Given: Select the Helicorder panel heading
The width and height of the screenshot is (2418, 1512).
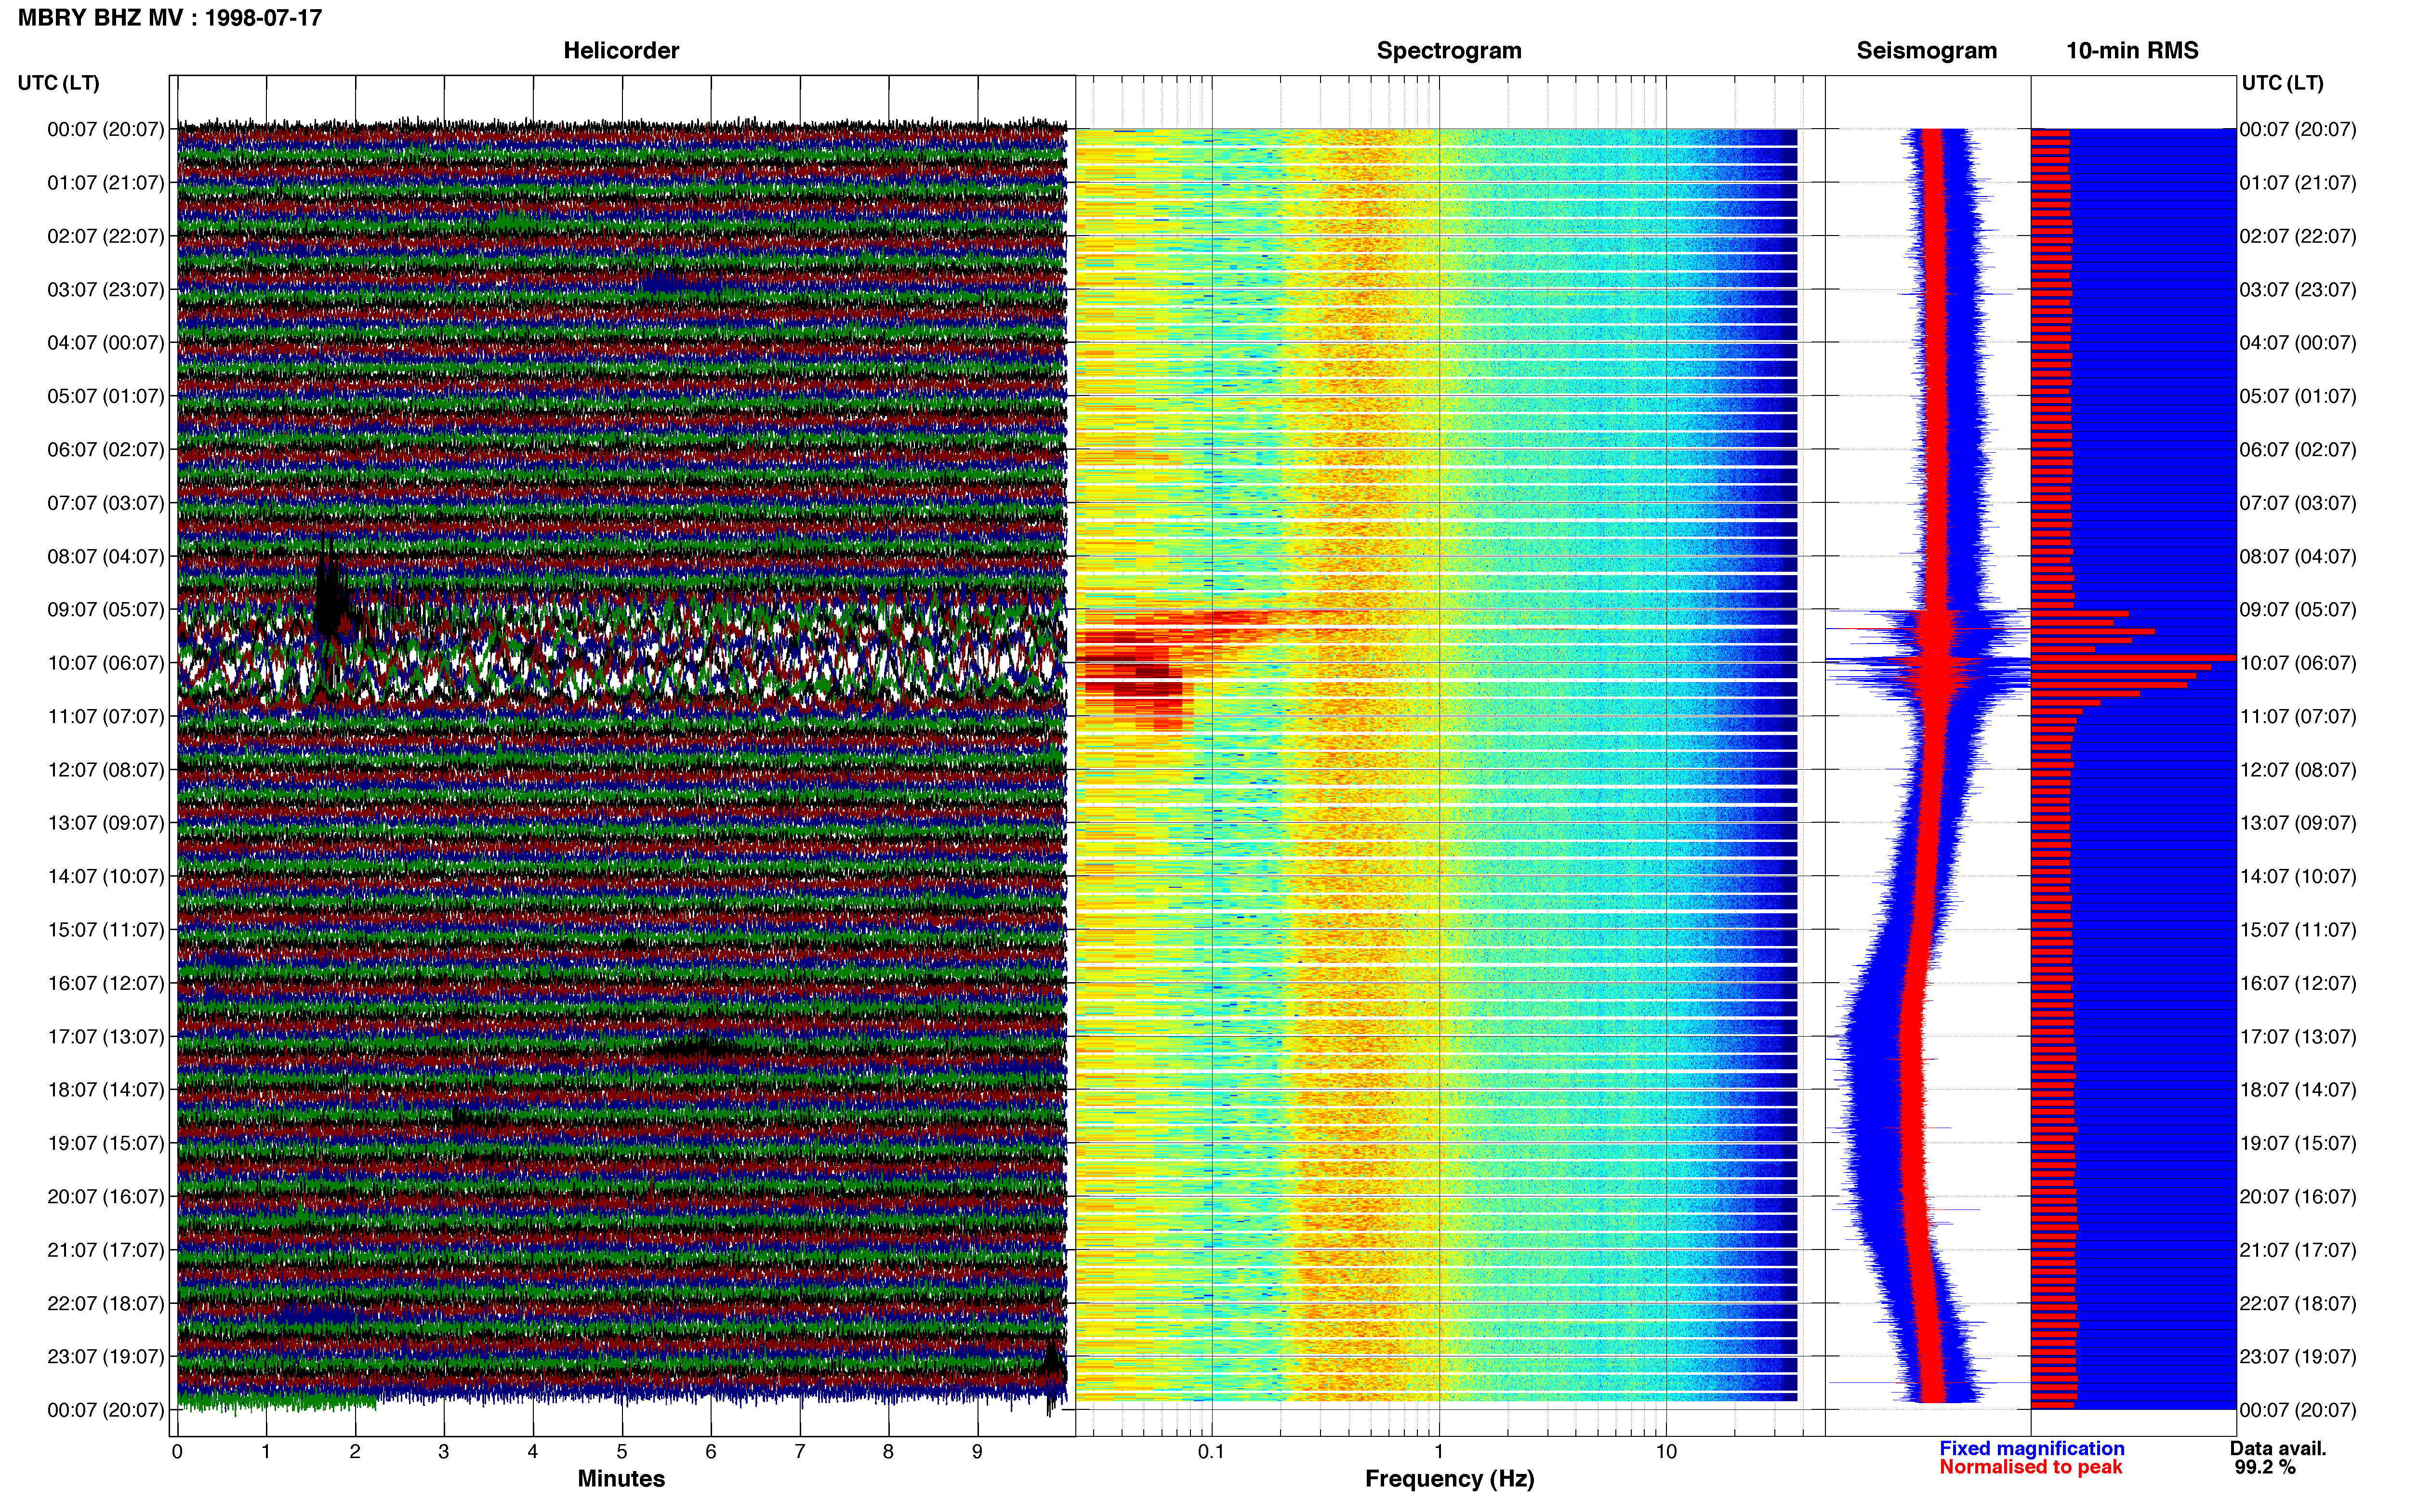Looking at the screenshot, I should point(621,51).
